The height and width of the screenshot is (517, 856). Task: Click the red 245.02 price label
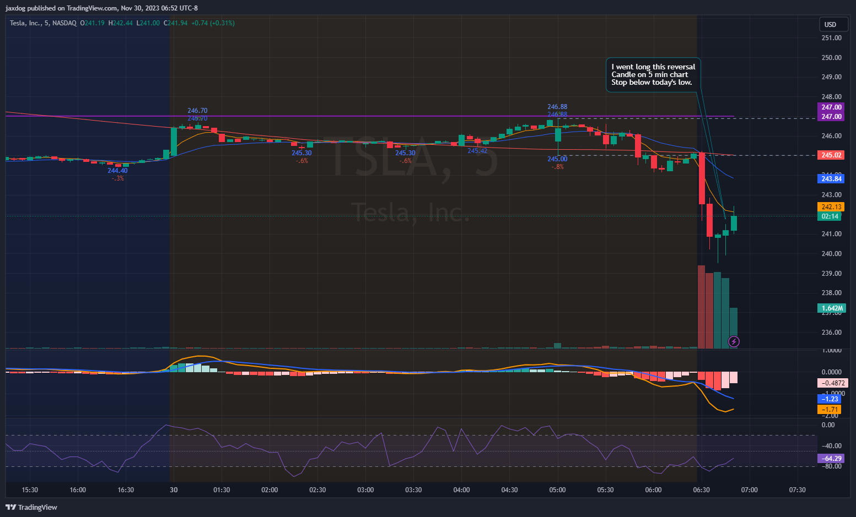pos(831,155)
